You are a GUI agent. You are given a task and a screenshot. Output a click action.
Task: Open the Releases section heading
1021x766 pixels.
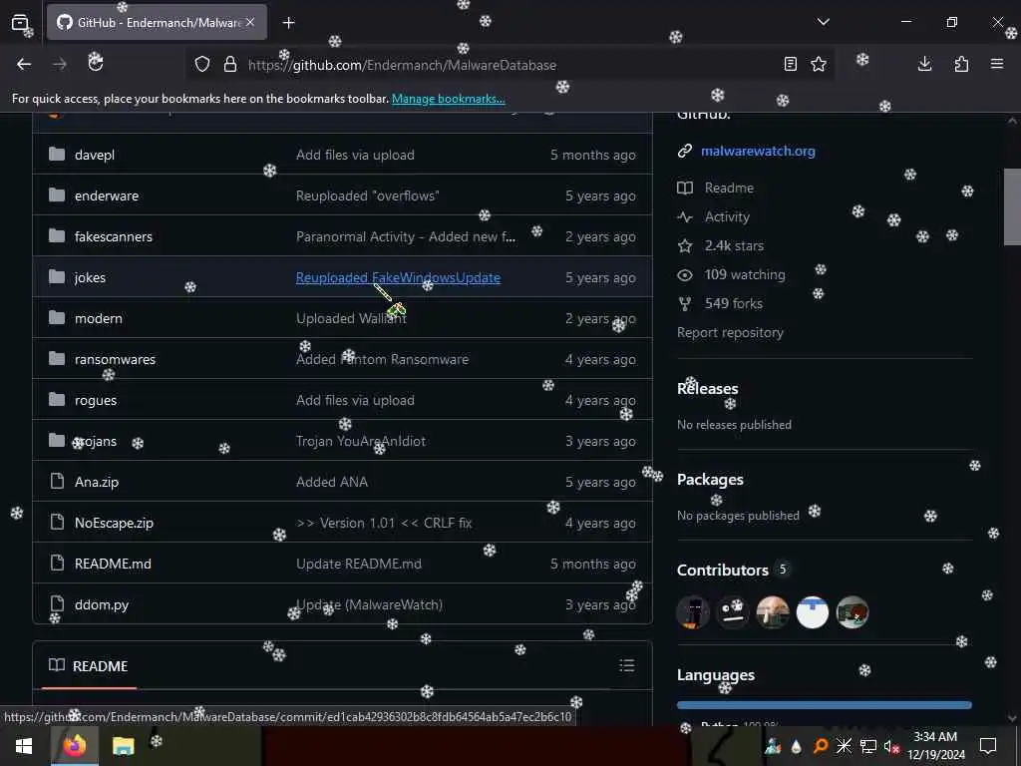pyautogui.click(x=707, y=389)
